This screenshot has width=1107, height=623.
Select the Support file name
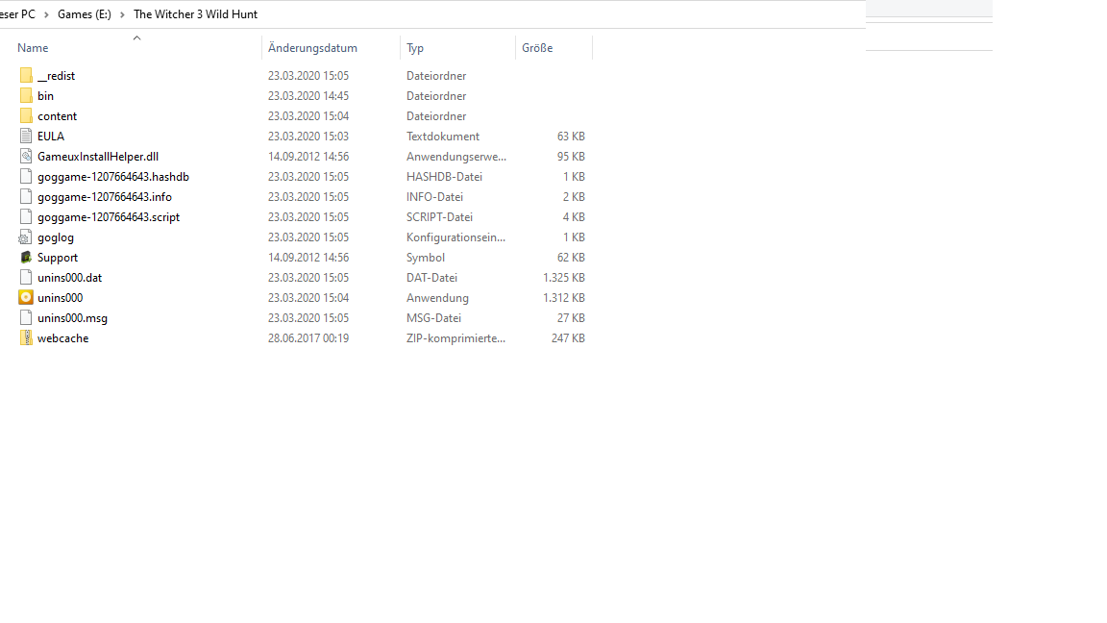(x=58, y=258)
